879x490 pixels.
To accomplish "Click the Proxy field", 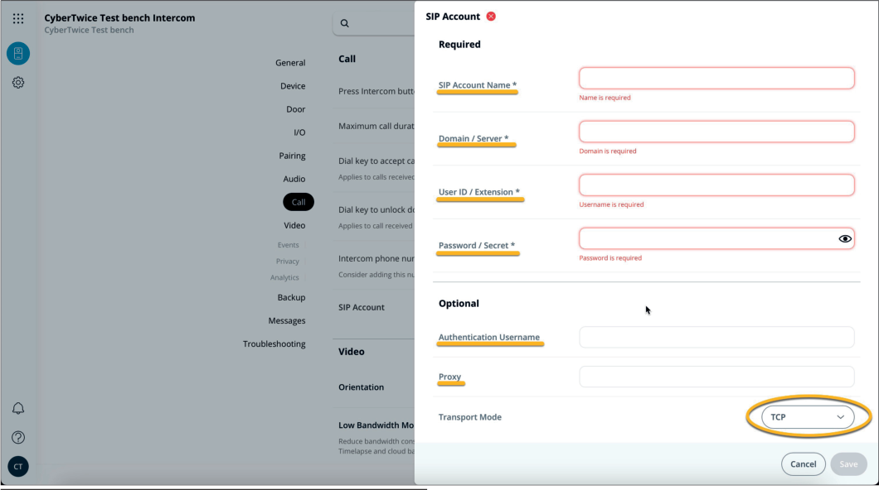I will coord(716,376).
